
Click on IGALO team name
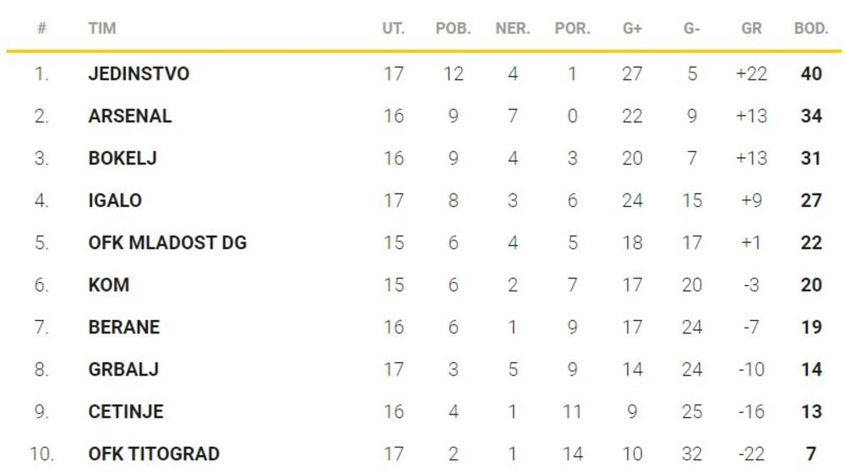pyautogui.click(x=115, y=200)
